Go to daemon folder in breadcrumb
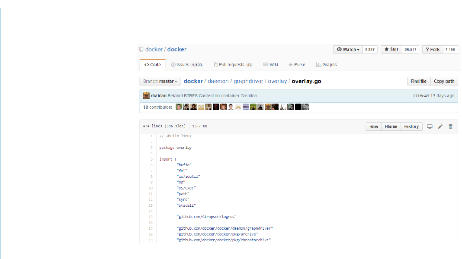 point(218,82)
